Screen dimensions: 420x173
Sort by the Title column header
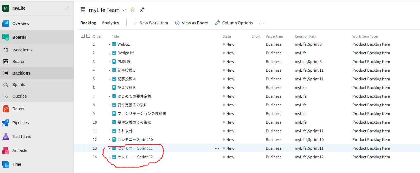115,36
